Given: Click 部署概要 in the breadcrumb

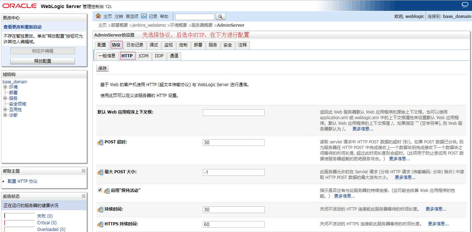Looking at the screenshot, I should click(119, 25).
